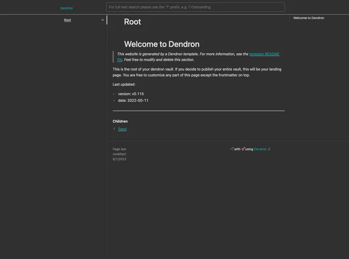Click the 'Page last modified: 6/1/2022' text
This screenshot has width=349, height=259.
(x=120, y=154)
